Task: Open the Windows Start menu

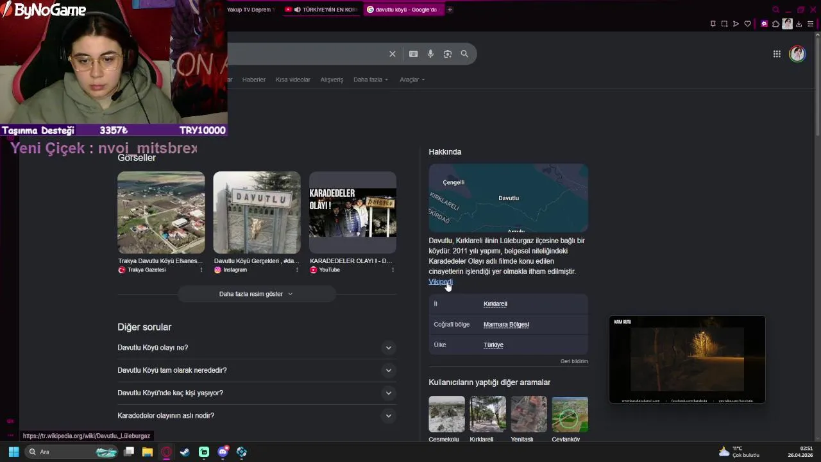Action: point(13,452)
